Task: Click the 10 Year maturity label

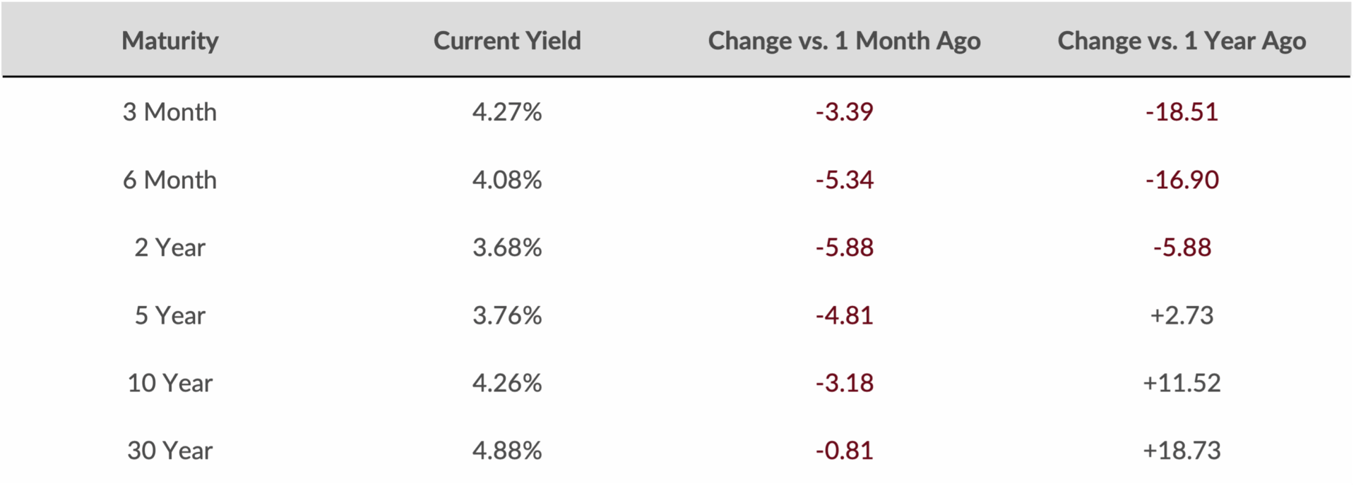Action: tap(169, 383)
